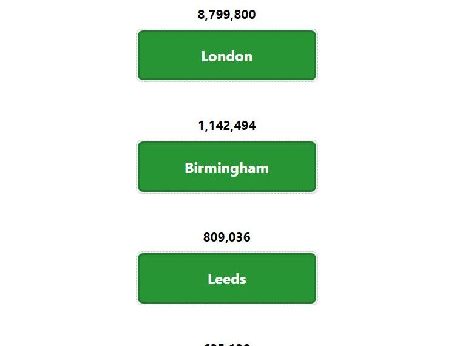Activate the topmost green city button
This screenshot has height=346, width=454.
point(227,55)
